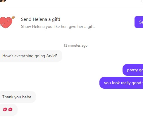143x128 pixels.
Task: Click the purple Send gift button
Action: point(139,22)
